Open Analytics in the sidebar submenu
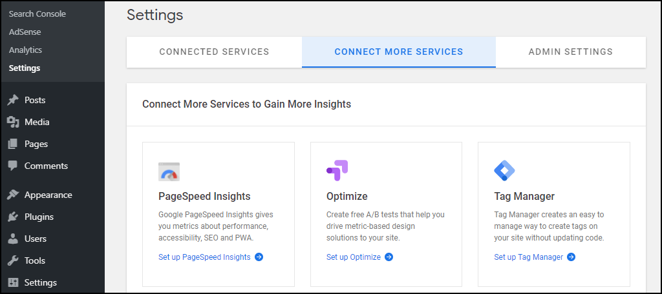This screenshot has height=294, width=662. pos(25,50)
